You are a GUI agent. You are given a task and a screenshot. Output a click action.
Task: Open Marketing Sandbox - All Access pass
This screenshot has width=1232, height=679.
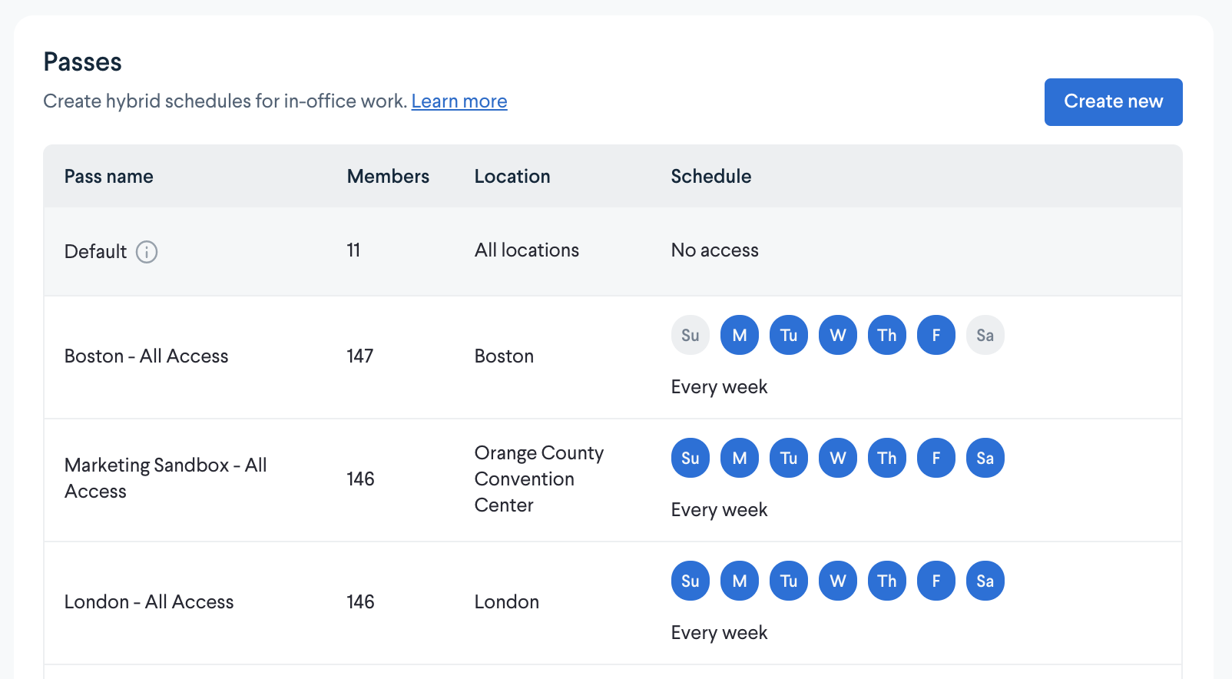pos(166,478)
